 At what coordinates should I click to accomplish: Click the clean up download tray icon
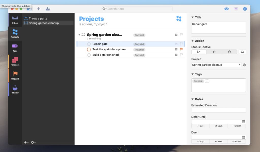pos(47,9)
